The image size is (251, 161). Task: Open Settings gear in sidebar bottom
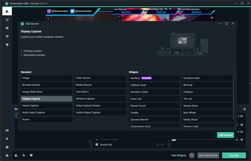7,155
